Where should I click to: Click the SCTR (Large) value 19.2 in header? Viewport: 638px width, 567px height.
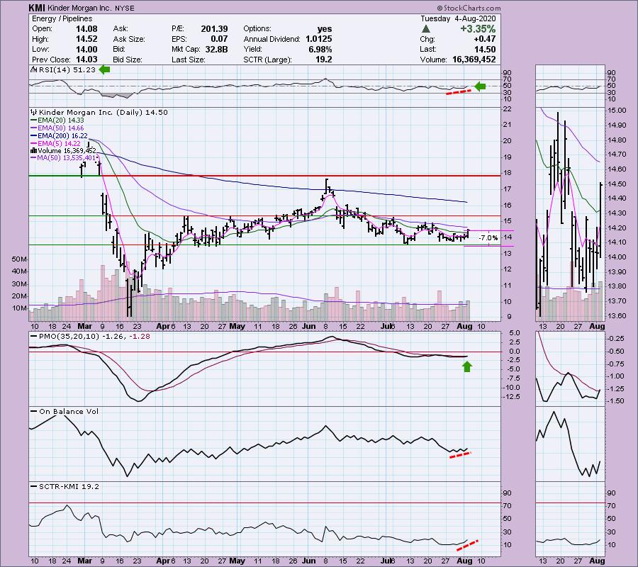click(323, 60)
